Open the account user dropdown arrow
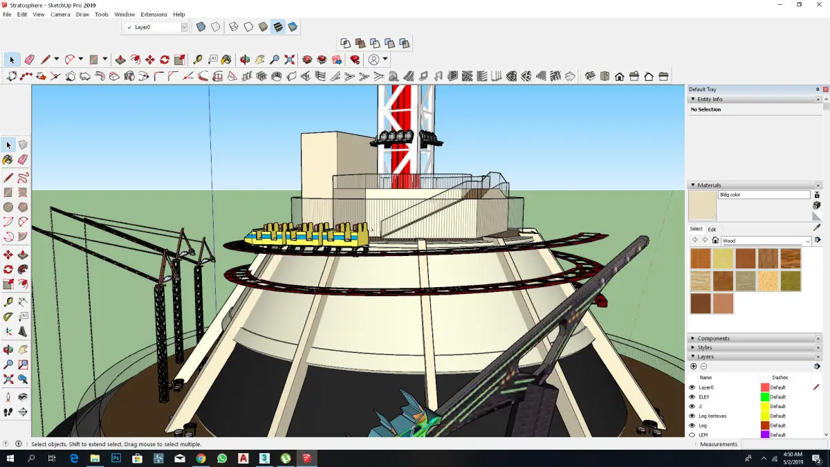The width and height of the screenshot is (830, 467). click(385, 59)
